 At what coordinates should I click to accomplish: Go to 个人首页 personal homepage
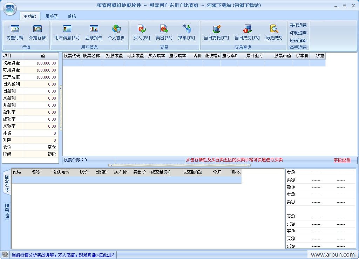(x=116, y=29)
